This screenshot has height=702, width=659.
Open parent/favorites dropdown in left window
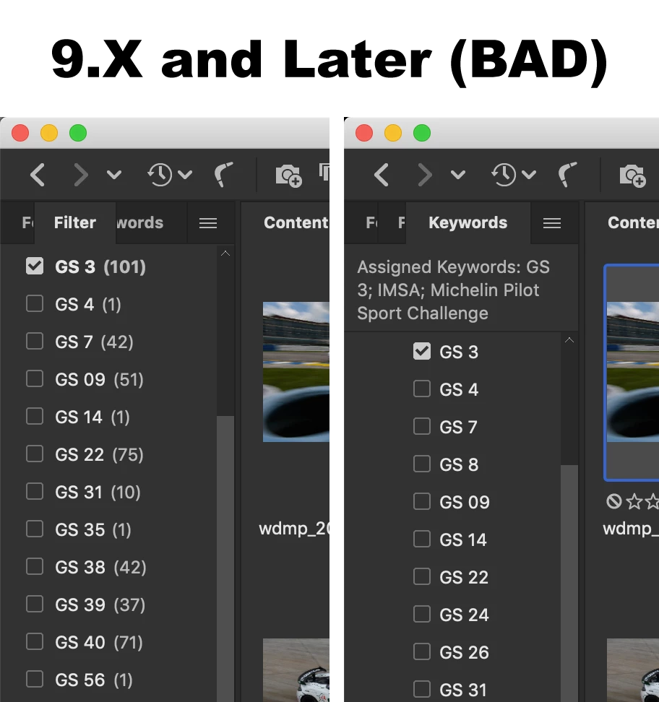pos(114,175)
